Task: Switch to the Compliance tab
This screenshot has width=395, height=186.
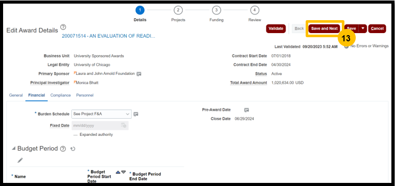Action: point(60,95)
